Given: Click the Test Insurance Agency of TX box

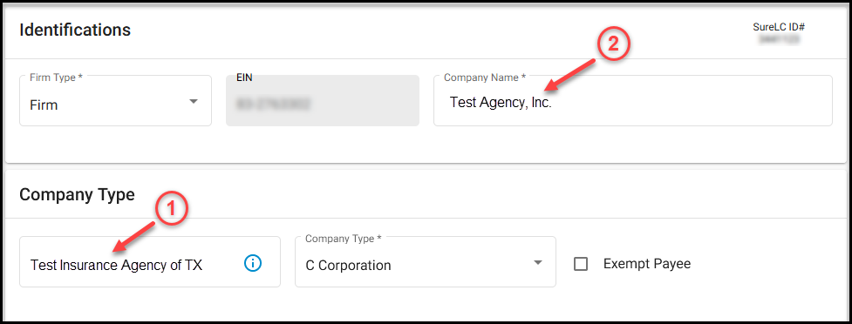Looking at the screenshot, I should 150,261.
